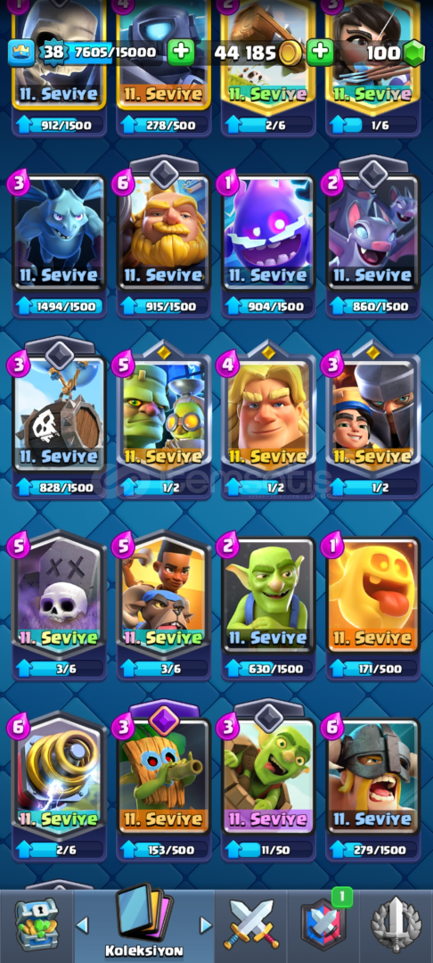Go to previous tab with left arrow
The height and width of the screenshot is (963, 433).
(82, 925)
